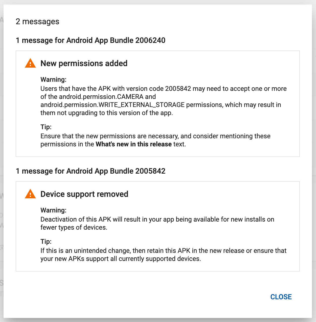316x322 pixels.
Task: Select the Android App Bundle 2005842 heading
Action: (90, 171)
